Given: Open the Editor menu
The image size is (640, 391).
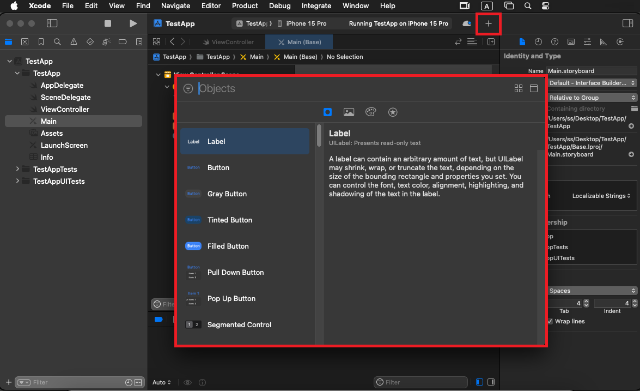Looking at the screenshot, I should click(211, 5).
